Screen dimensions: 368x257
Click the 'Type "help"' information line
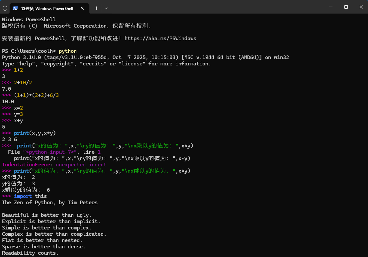click(x=107, y=64)
